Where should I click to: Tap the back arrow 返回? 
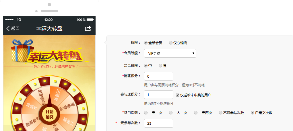click(x=13, y=29)
